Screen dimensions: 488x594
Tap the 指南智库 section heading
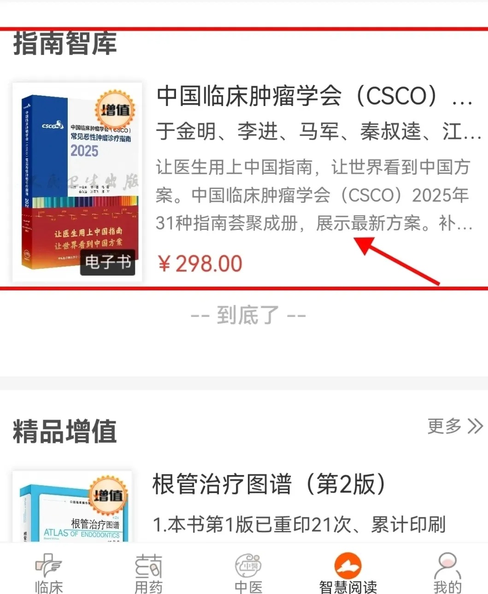pos(65,44)
